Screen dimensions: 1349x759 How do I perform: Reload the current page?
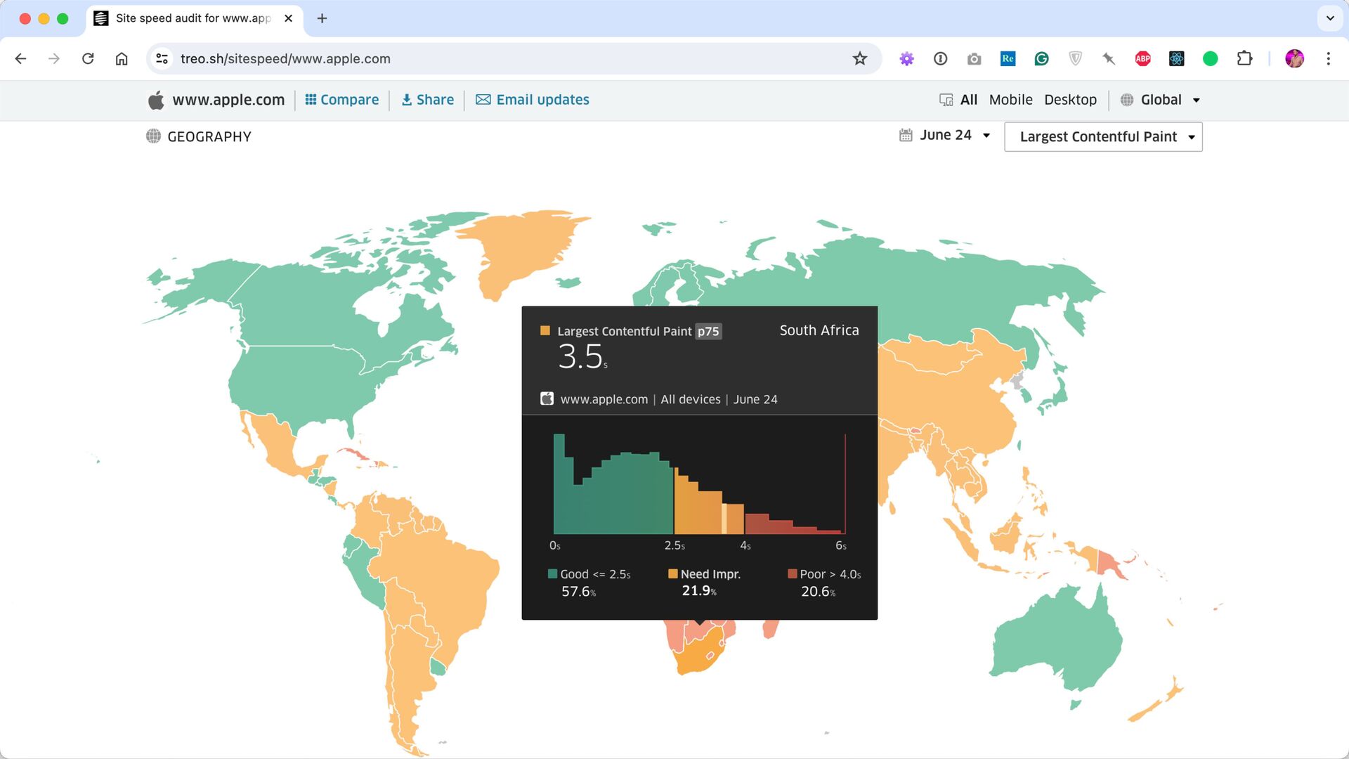coord(88,59)
